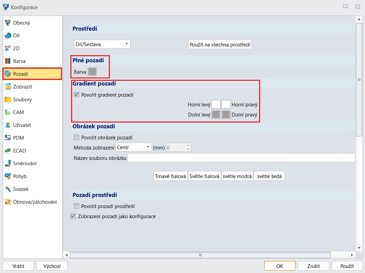The width and height of the screenshot is (365, 273).
Task: Open the Uživatel category label
Action: pyautogui.click(x=22, y=125)
